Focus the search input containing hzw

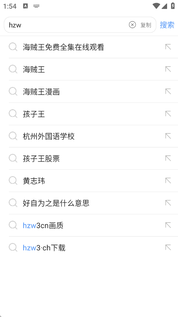pos(67,25)
